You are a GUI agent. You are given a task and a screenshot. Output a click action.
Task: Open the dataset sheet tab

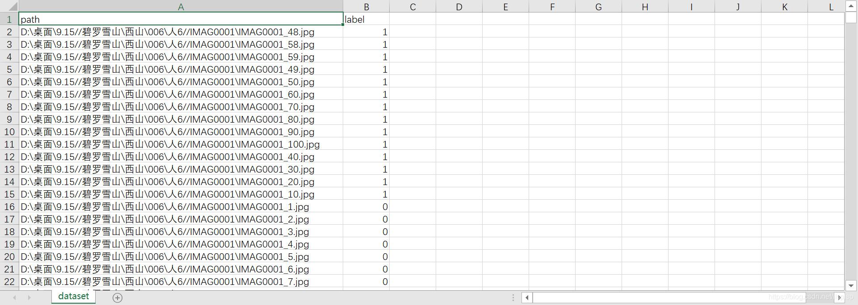[x=74, y=297]
